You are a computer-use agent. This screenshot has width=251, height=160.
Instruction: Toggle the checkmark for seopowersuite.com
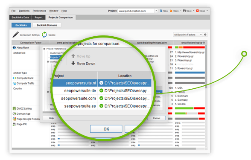pyautogui.click(x=101, y=98)
